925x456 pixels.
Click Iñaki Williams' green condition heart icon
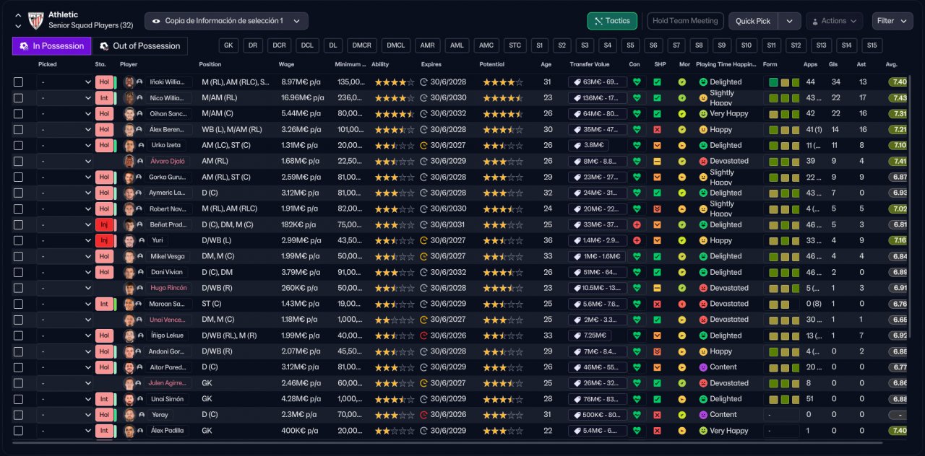pos(636,82)
